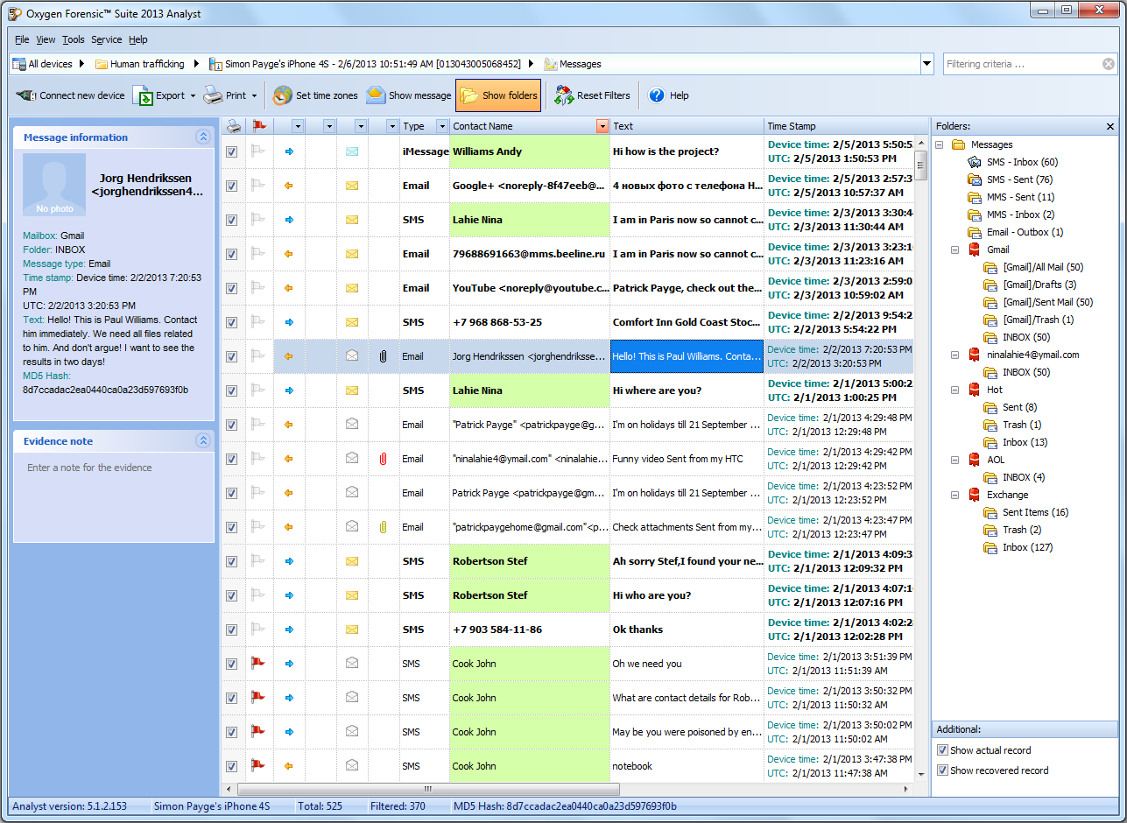
Task: Open the Service menu
Action: point(107,39)
